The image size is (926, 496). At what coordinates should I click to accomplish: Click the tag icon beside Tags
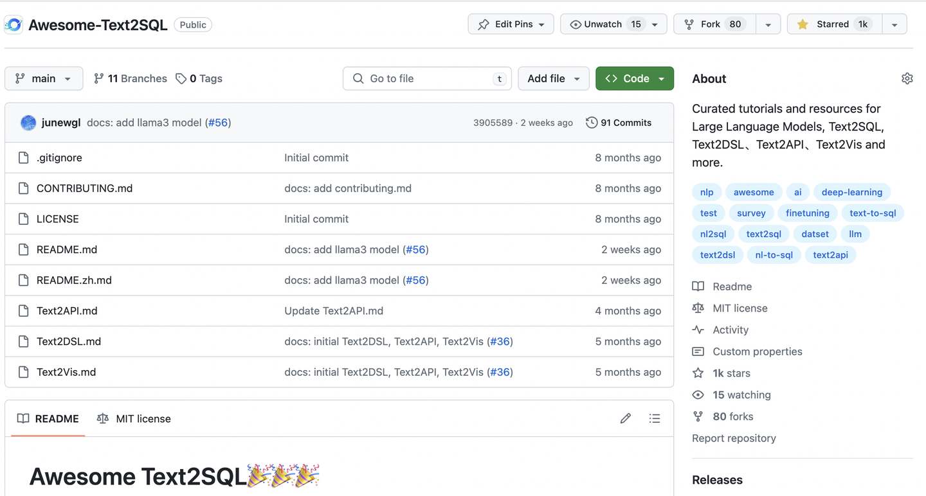[181, 78]
